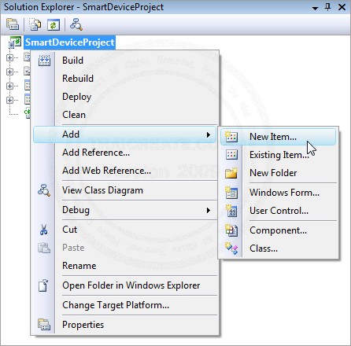Choose Rebuild from the context menu
Viewport: 351px width, 346px height.
point(124,79)
